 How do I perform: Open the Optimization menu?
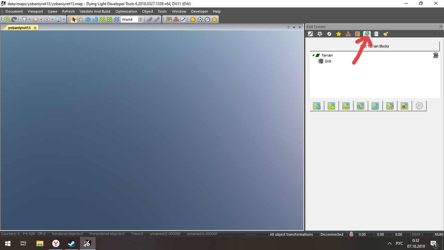coord(126,11)
